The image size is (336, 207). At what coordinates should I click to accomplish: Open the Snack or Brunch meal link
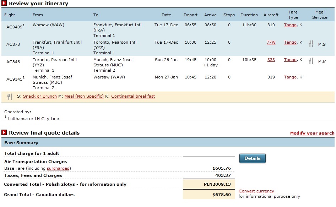click(x=40, y=96)
